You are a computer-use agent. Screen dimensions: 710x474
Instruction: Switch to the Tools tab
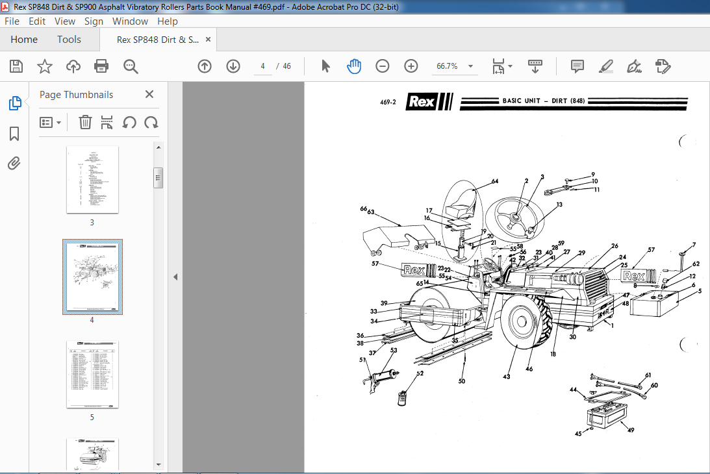click(x=69, y=40)
